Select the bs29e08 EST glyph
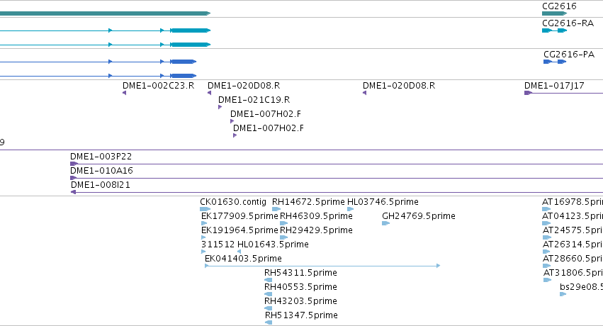Image resolution: width=603 pixels, height=326 pixels. pos(563,295)
